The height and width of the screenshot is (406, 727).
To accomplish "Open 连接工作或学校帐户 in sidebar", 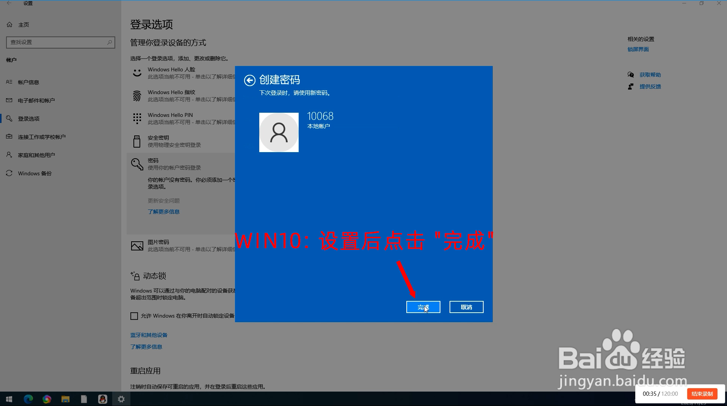I will pos(61,137).
